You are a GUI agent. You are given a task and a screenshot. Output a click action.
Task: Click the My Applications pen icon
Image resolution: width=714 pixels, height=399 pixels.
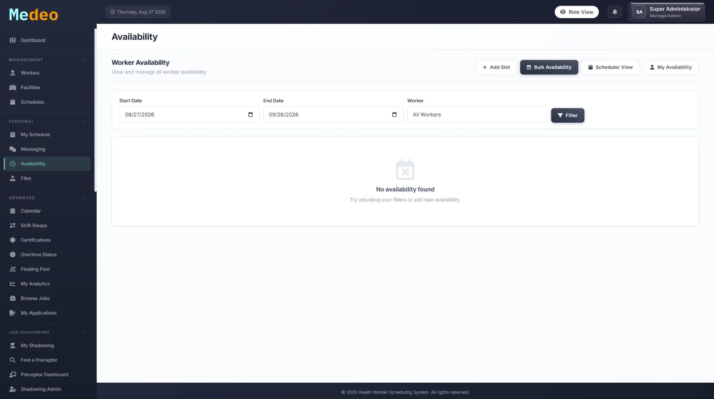pos(13,313)
